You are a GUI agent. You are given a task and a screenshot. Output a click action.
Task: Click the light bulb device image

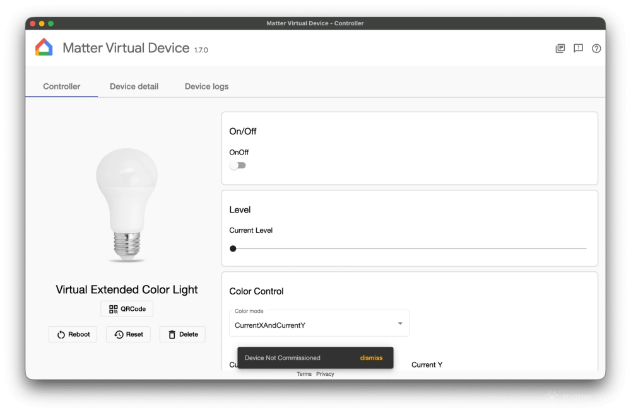(x=127, y=205)
